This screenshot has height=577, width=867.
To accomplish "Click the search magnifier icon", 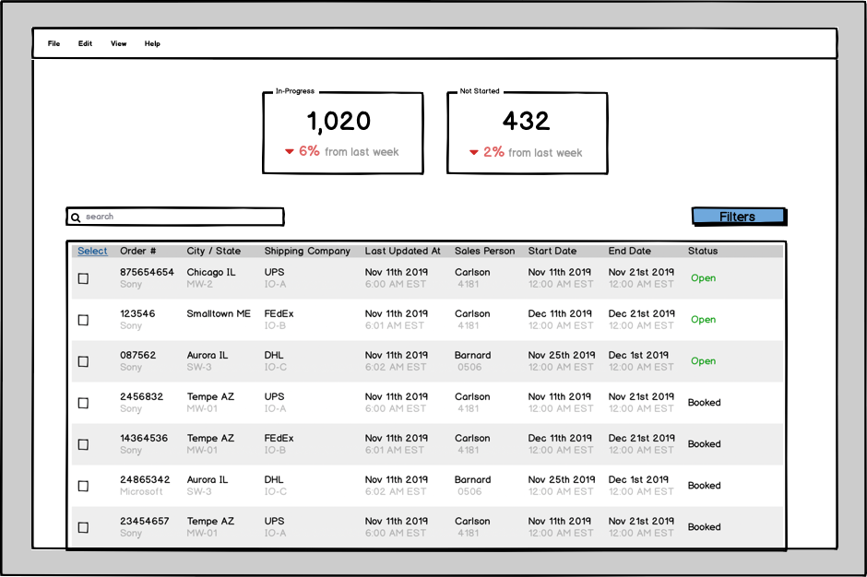I will click(76, 218).
